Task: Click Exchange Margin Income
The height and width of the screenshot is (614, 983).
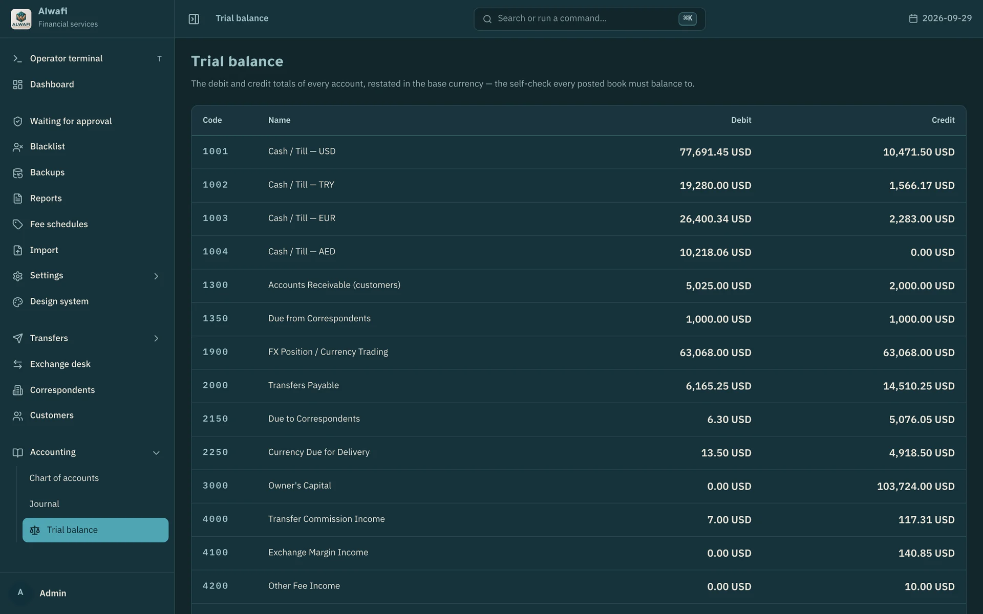Action: tap(318, 553)
